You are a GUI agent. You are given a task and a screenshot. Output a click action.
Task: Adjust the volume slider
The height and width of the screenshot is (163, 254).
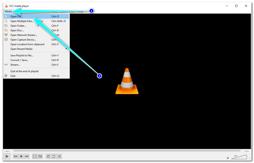click(239, 157)
